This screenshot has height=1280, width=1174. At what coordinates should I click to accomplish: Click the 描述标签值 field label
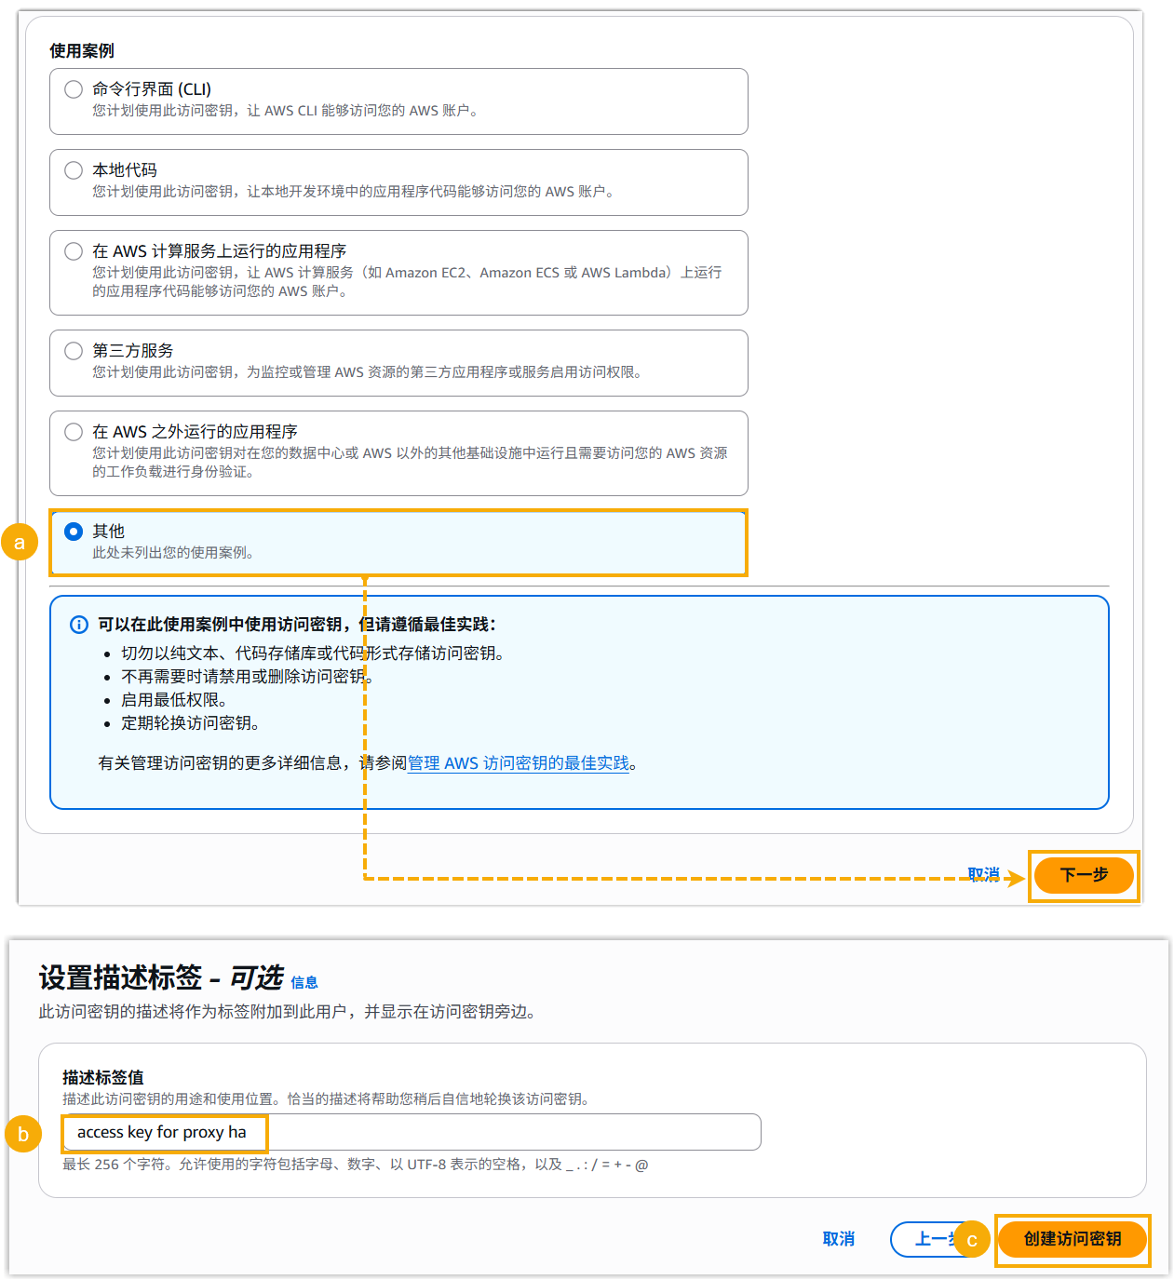[x=102, y=1077]
